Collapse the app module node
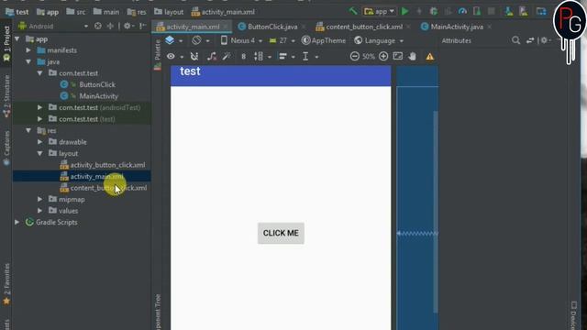 click(x=17, y=38)
